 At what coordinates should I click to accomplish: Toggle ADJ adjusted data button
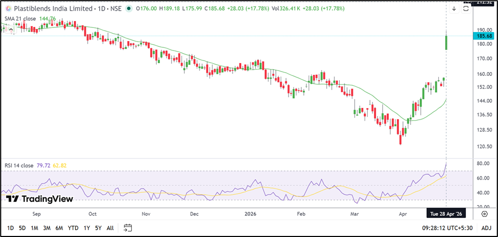point(486,228)
